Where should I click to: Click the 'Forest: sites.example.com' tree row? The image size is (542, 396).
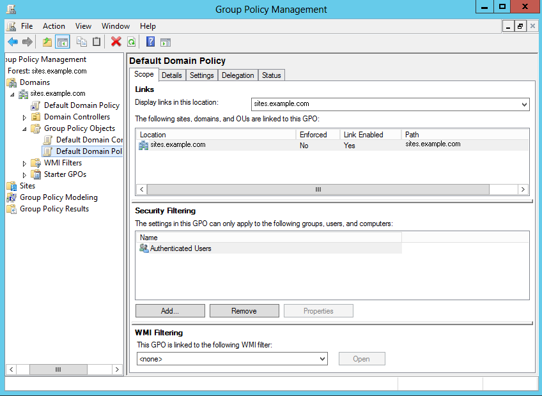(47, 71)
